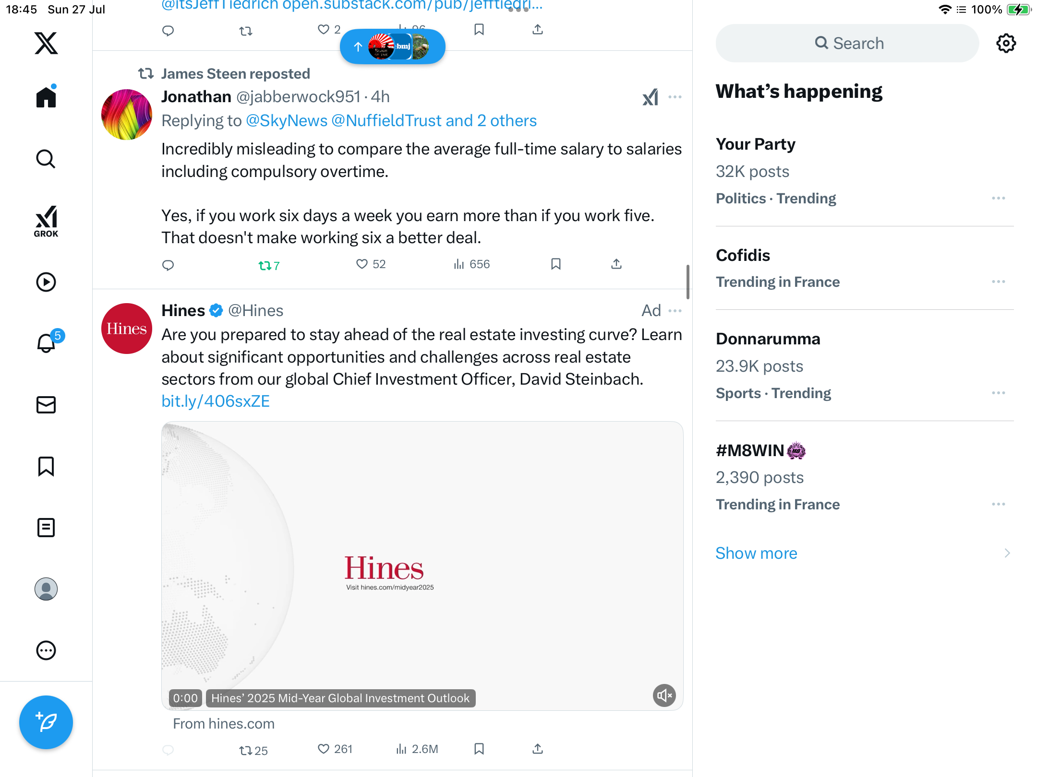The height and width of the screenshot is (777, 1037).
Task: Open the video tab play icon
Action: pyautogui.click(x=46, y=282)
